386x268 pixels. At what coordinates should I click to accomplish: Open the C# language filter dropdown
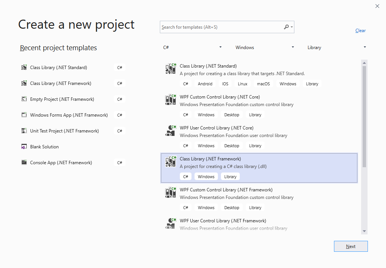click(x=192, y=48)
